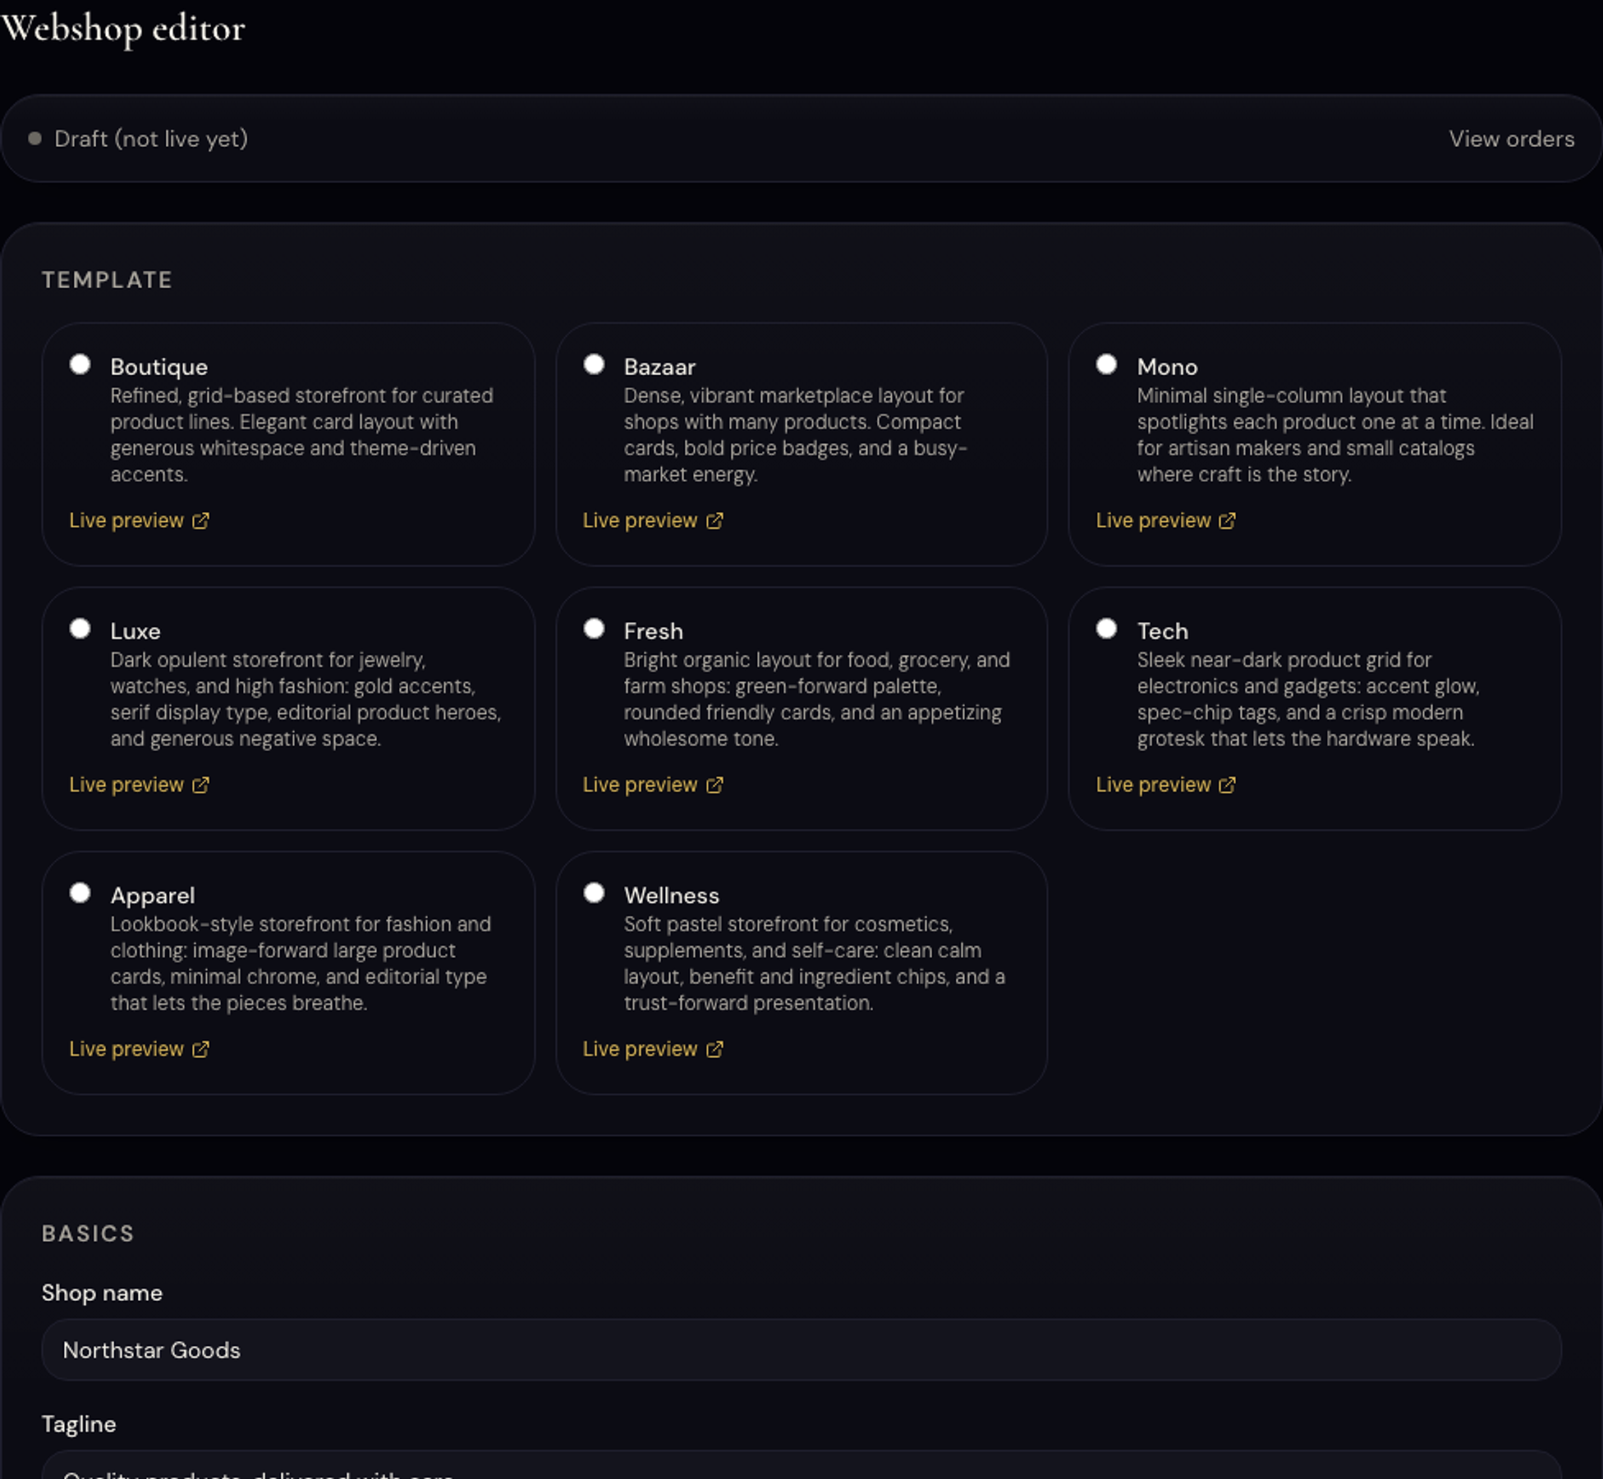This screenshot has width=1603, height=1479.
Task: Open Tech external link icon
Action: [1227, 785]
